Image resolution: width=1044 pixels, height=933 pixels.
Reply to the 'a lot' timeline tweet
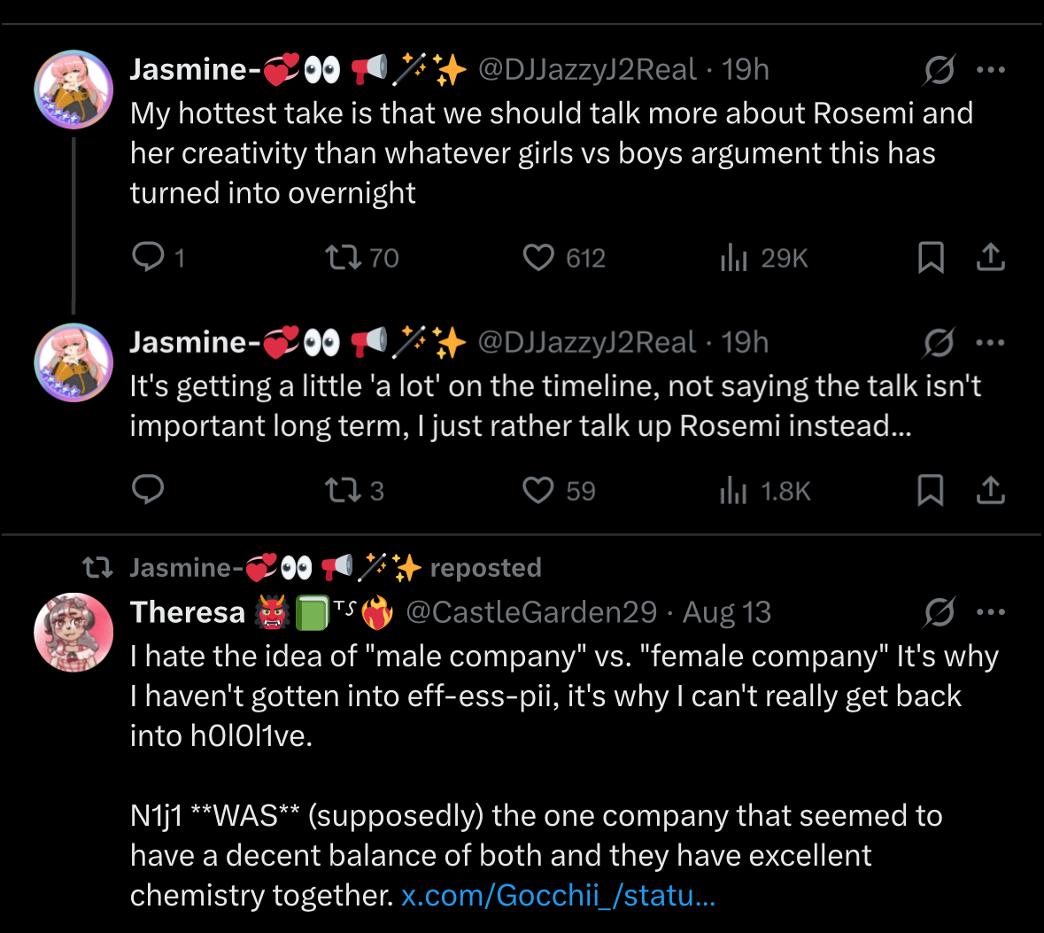(148, 490)
